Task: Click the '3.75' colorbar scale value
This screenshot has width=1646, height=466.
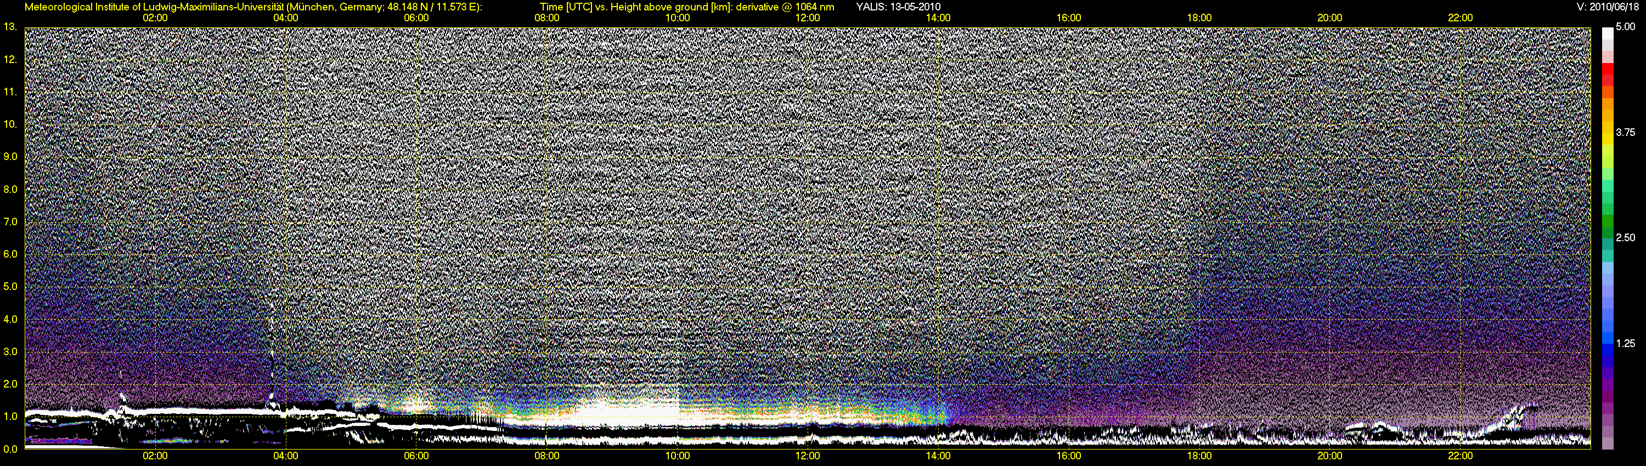Action: click(1626, 133)
